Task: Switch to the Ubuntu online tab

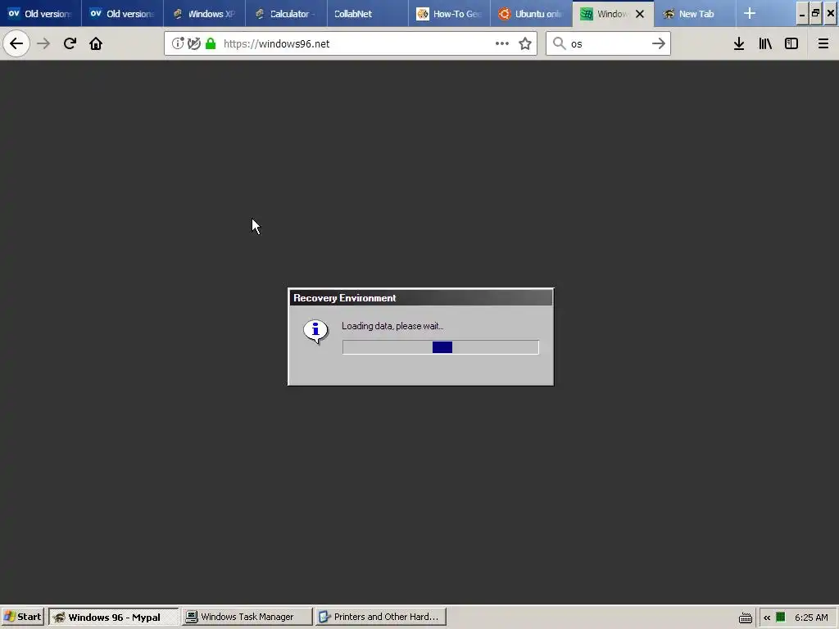Action: 532,13
